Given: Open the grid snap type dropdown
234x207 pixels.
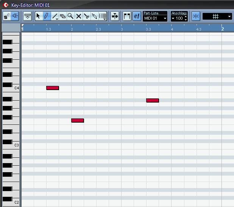Looking at the screenshot, I should [229, 16].
